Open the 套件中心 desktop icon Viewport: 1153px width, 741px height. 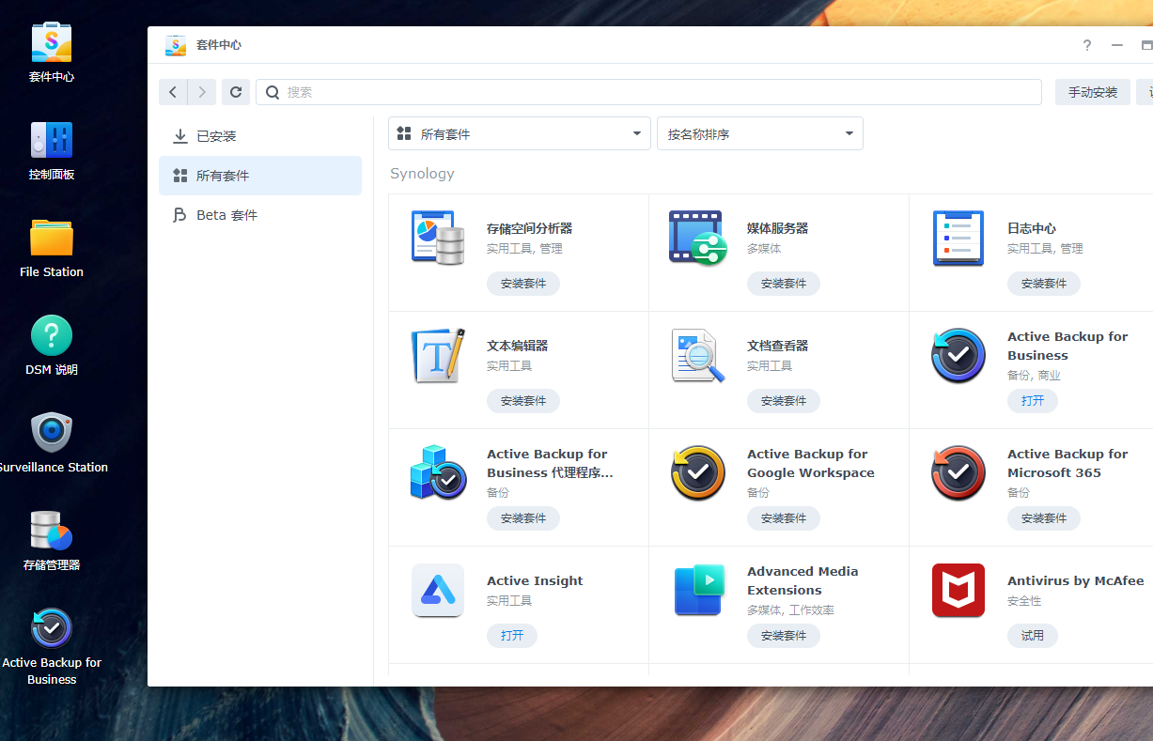click(52, 42)
